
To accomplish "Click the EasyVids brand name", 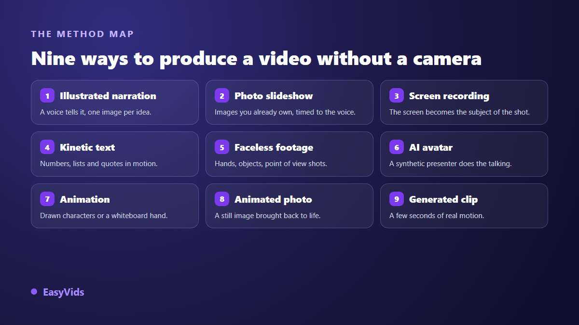I will pos(64,292).
